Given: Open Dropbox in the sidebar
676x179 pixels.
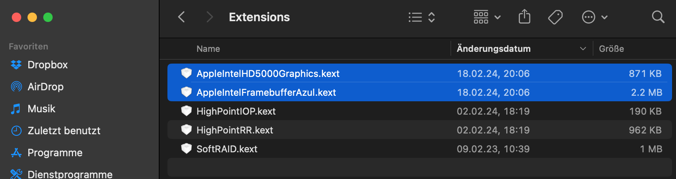Looking at the screenshot, I should click(47, 65).
